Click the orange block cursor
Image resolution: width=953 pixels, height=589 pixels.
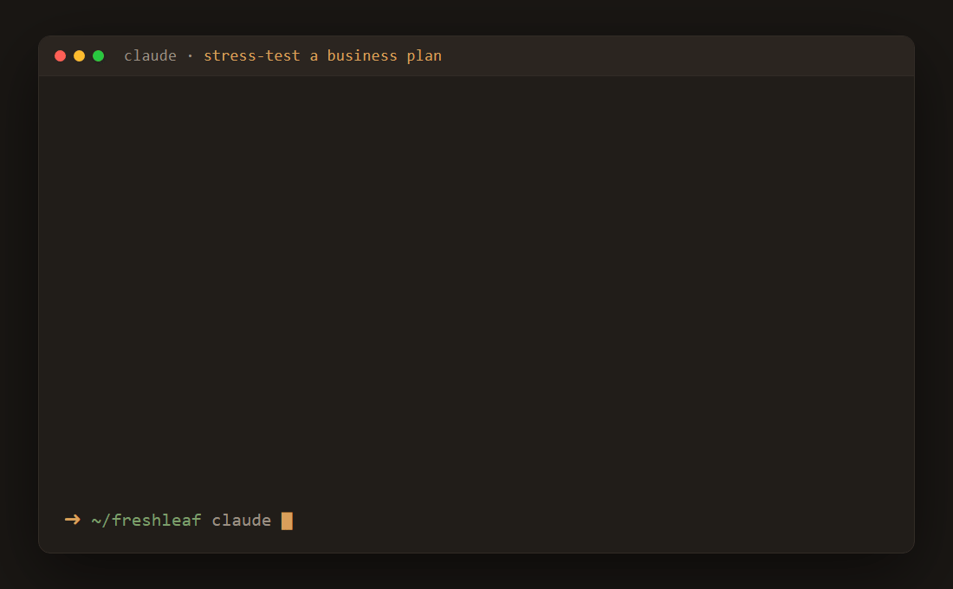pos(287,521)
